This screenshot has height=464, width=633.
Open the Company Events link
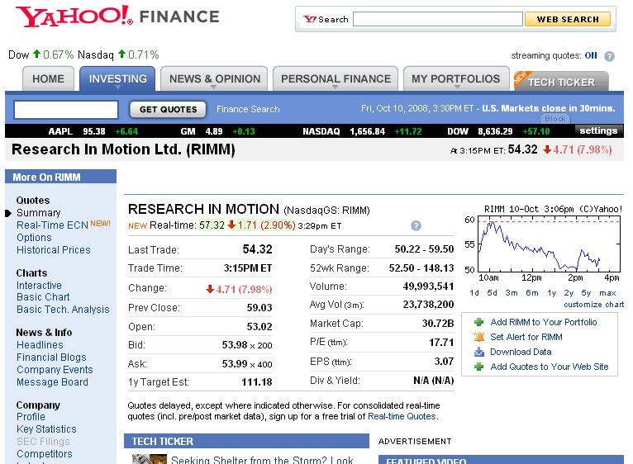pos(55,370)
